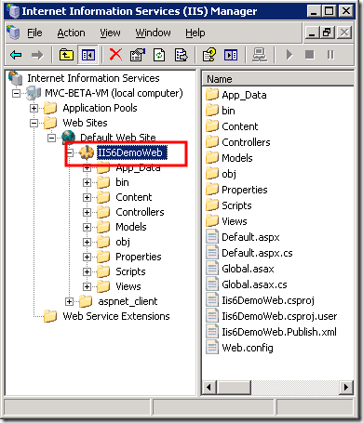Select the obj folder in tree
This screenshot has width=363, height=423.
point(123,242)
